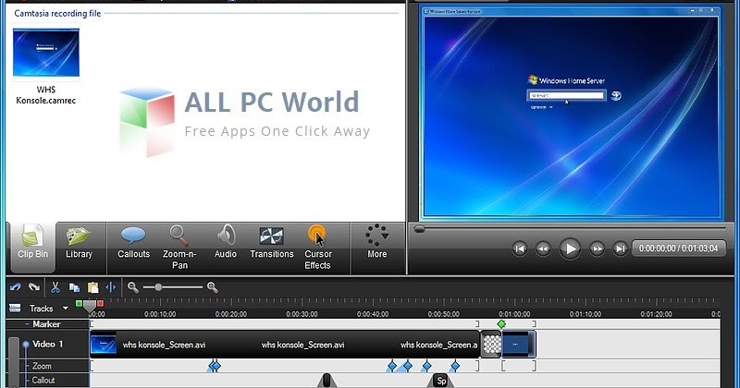Paste the clipboard onto the timeline

coord(93,287)
